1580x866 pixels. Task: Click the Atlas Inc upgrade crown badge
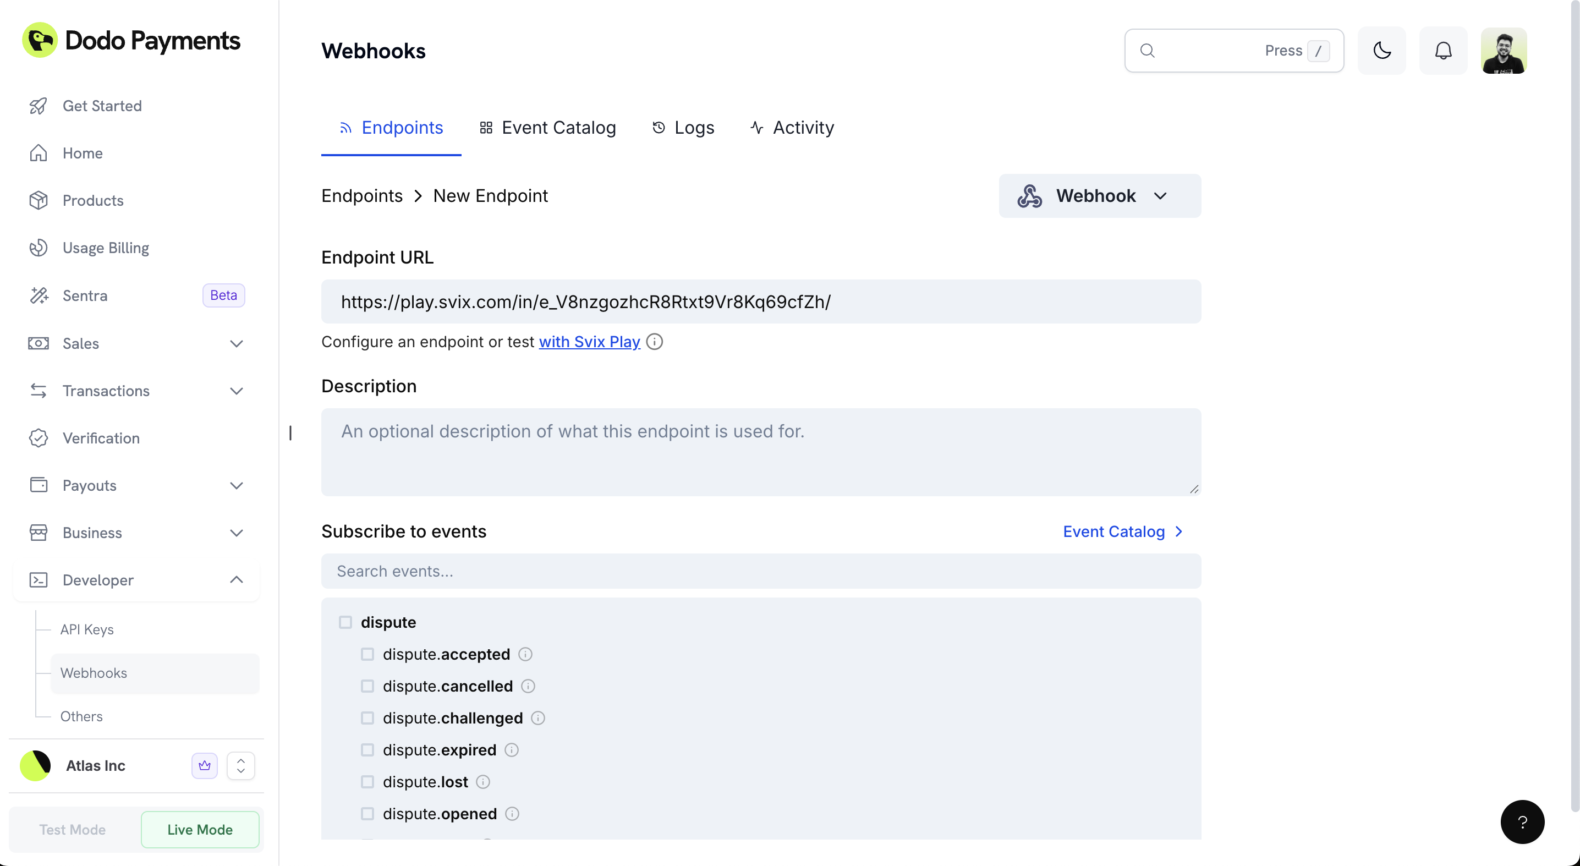pos(204,765)
